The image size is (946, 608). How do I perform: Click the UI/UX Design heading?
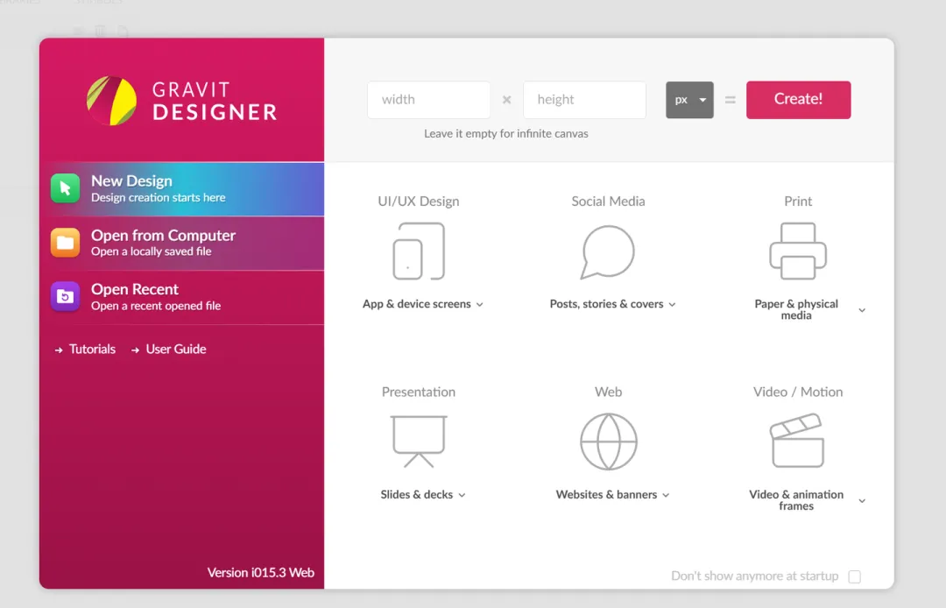(x=419, y=201)
